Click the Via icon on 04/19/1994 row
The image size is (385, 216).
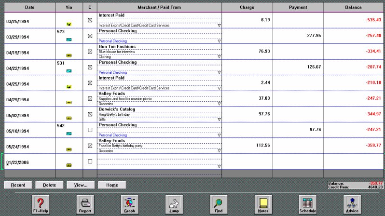pyautogui.click(x=69, y=56)
